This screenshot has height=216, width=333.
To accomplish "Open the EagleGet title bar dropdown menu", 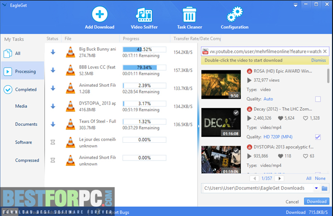I will pos(295,5).
